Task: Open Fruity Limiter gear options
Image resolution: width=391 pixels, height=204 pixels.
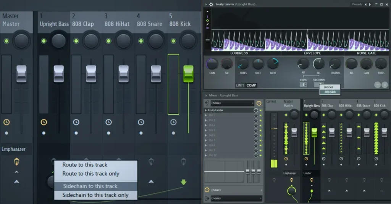Action: click(x=211, y=4)
